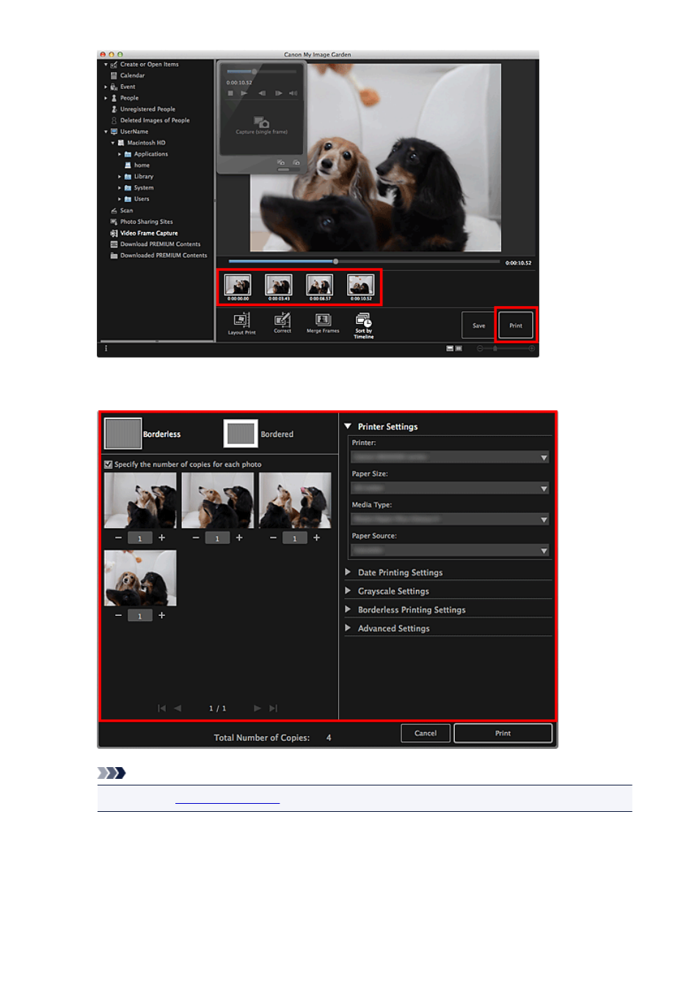Increase copies for the second photo
700x991 pixels.
tap(239, 538)
